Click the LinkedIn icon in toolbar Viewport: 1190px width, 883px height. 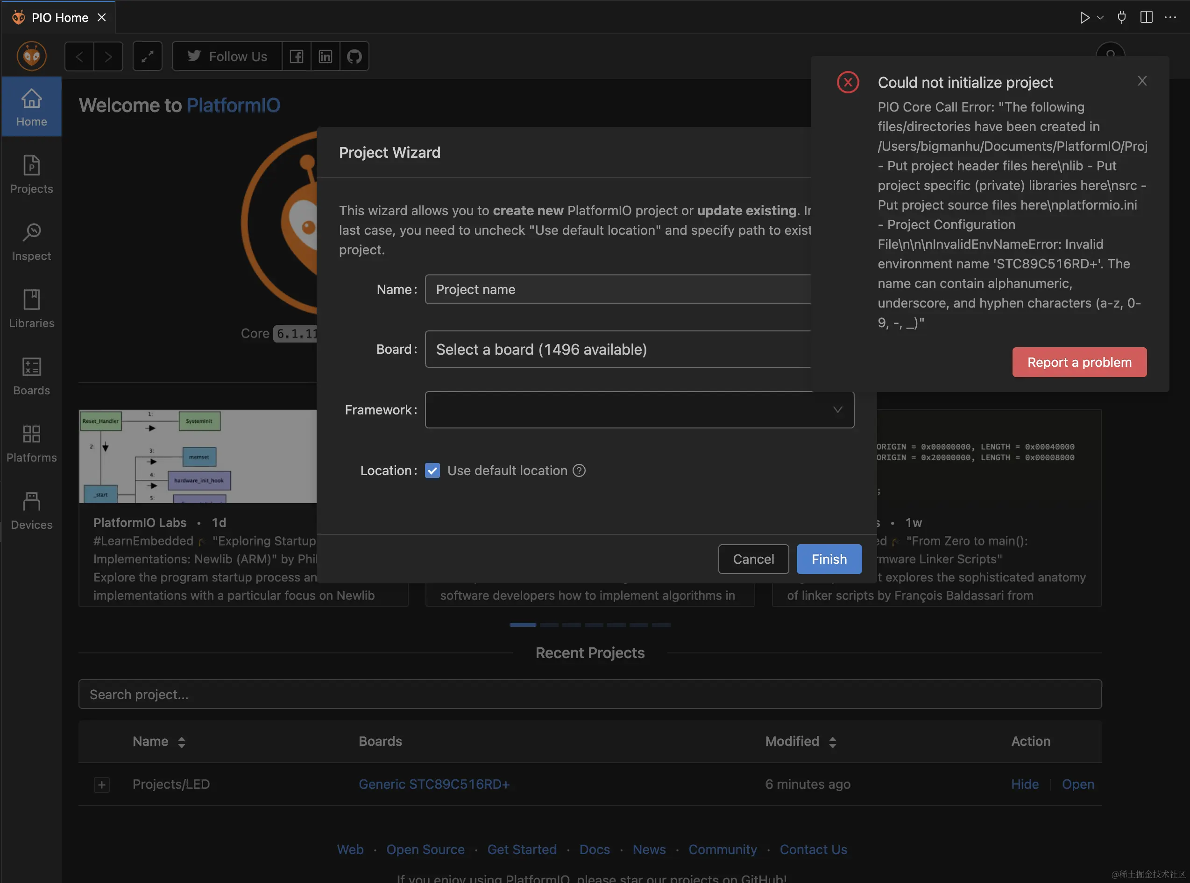325,56
